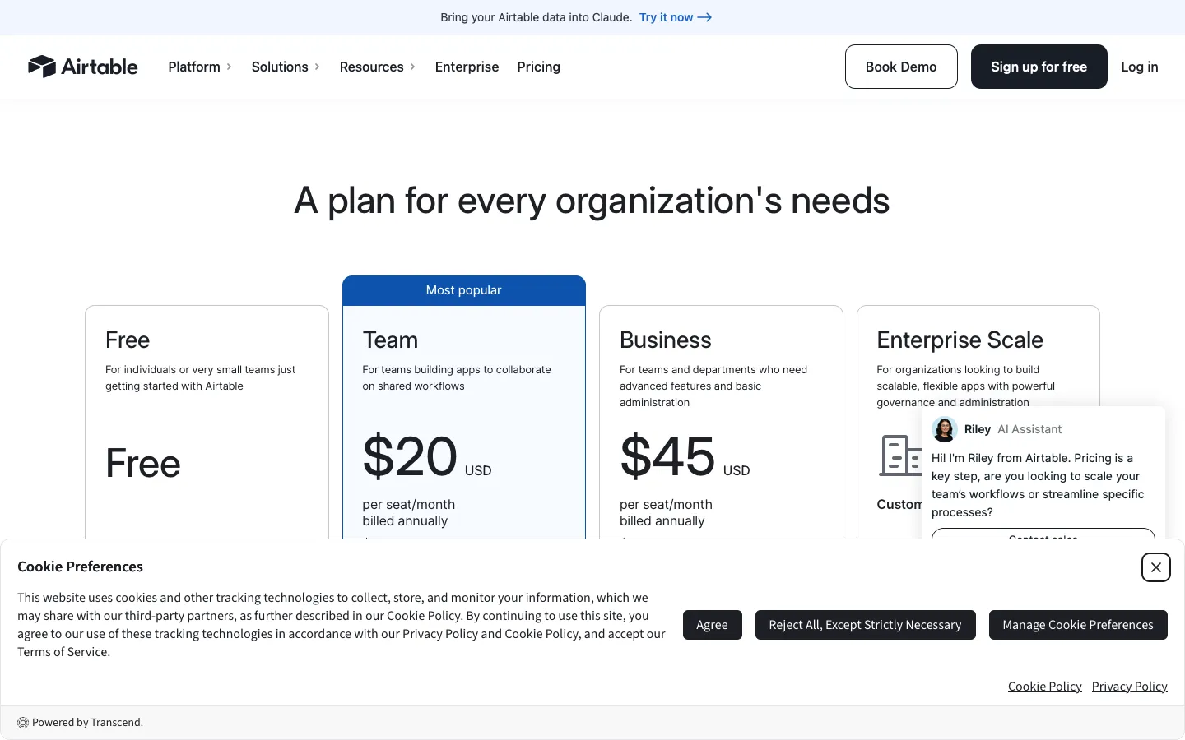Click Riley's chat message text
The width and height of the screenshot is (1185, 740).
1038,485
